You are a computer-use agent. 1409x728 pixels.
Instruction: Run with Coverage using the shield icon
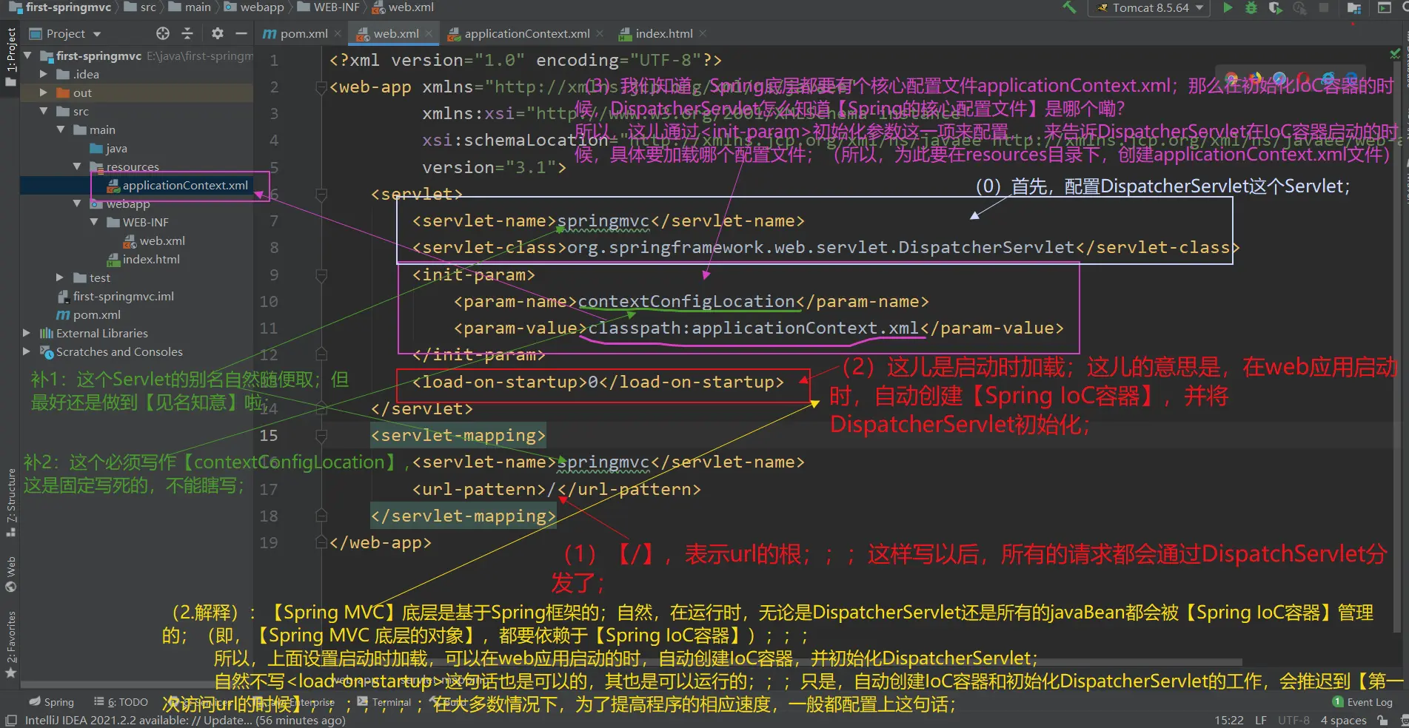pyautogui.click(x=1275, y=8)
